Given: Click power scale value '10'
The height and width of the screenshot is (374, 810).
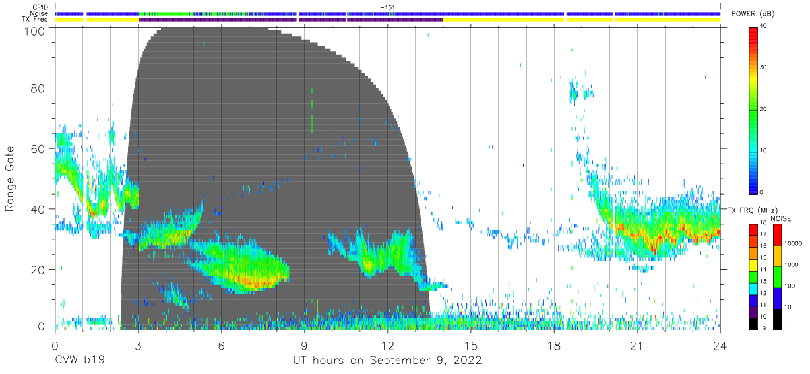Looking at the screenshot, I should pyautogui.click(x=764, y=151).
